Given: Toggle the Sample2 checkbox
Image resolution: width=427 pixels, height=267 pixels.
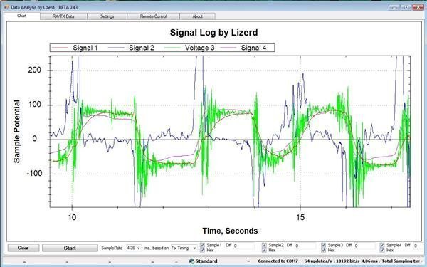Looking at the screenshot, I should (264, 245).
